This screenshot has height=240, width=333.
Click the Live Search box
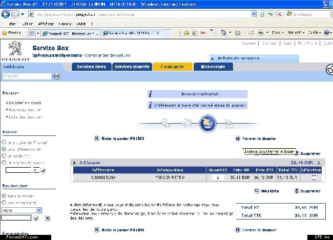(308, 14)
